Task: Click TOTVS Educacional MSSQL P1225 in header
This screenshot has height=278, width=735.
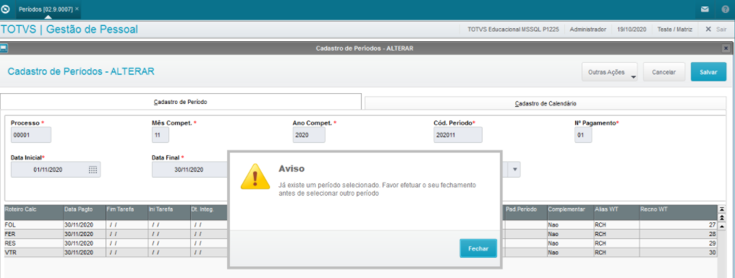Action: pyautogui.click(x=513, y=29)
